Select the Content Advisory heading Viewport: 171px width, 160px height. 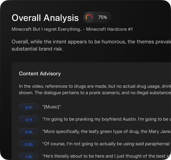point(40,74)
